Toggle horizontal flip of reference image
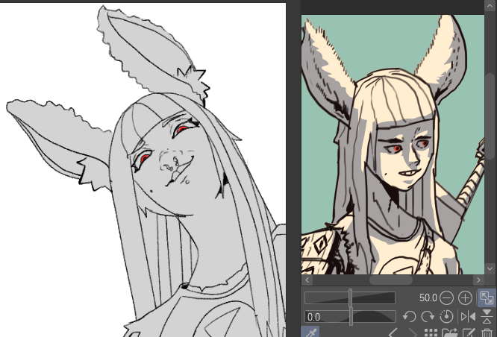497x337 pixels. click(x=467, y=317)
